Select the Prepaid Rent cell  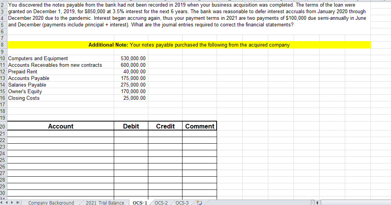pos(61,71)
